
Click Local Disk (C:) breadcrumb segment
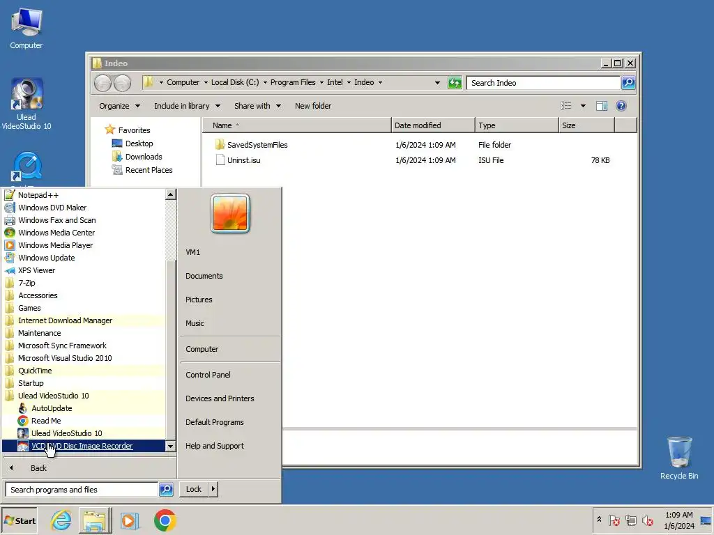click(235, 82)
